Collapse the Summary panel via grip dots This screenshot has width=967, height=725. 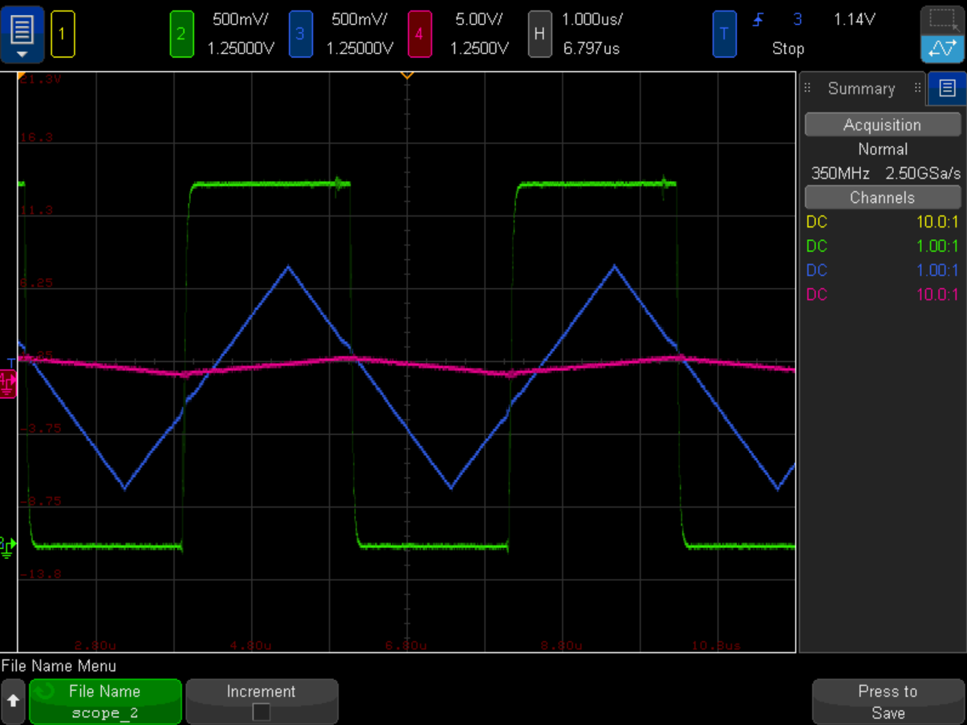[x=808, y=88]
